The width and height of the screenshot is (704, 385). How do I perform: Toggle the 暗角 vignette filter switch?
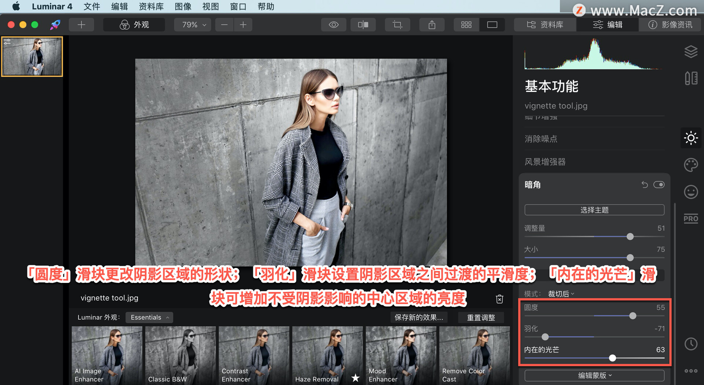(659, 184)
